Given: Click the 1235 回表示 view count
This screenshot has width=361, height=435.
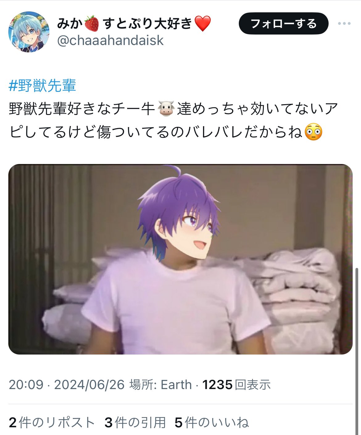Looking at the screenshot, I should coord(236,384).
